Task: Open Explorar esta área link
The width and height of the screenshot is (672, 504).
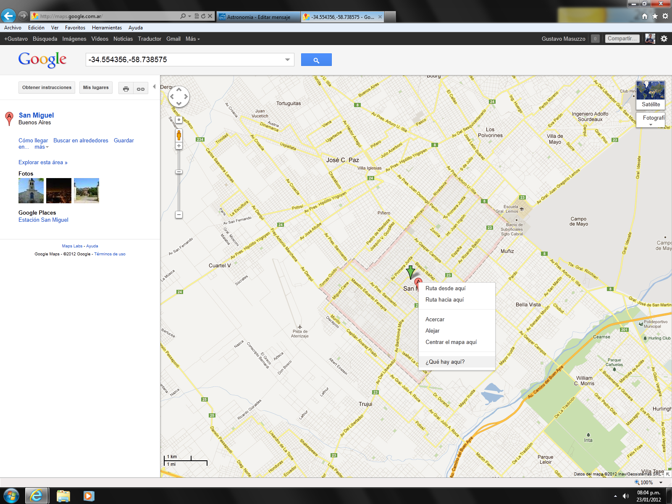Action: tap(43, 163)
